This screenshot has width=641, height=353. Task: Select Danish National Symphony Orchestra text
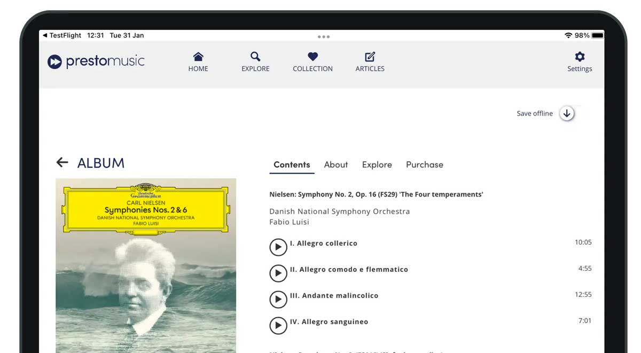click(340, 211)
